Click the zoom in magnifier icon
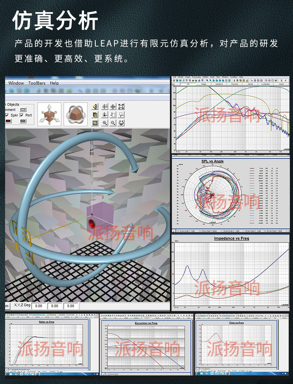The image size is (293, 384). tap(105, 123)
